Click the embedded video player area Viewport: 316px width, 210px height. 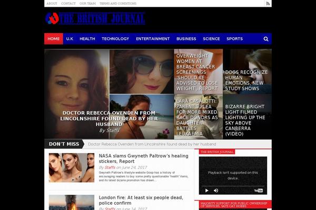pyautogui.click(x=233, y=176)
